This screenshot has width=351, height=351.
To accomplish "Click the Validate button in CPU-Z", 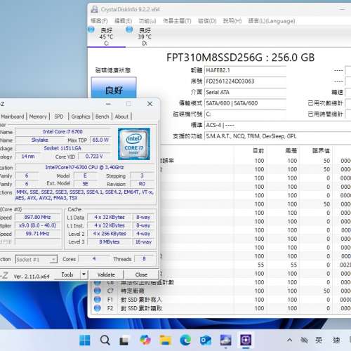I will coord(106,274).
